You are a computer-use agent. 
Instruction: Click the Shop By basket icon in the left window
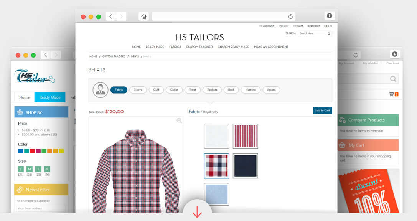[x=20, y=112]
